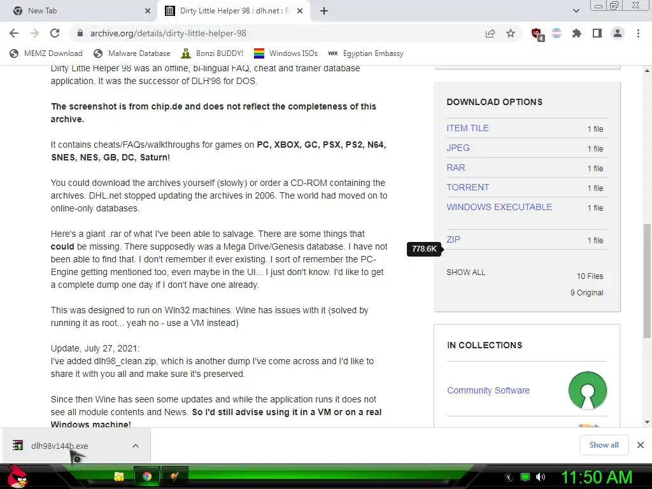Screen dimensions: 652x489
Task: Download the TORRENT file option
Action: (468, 187)
